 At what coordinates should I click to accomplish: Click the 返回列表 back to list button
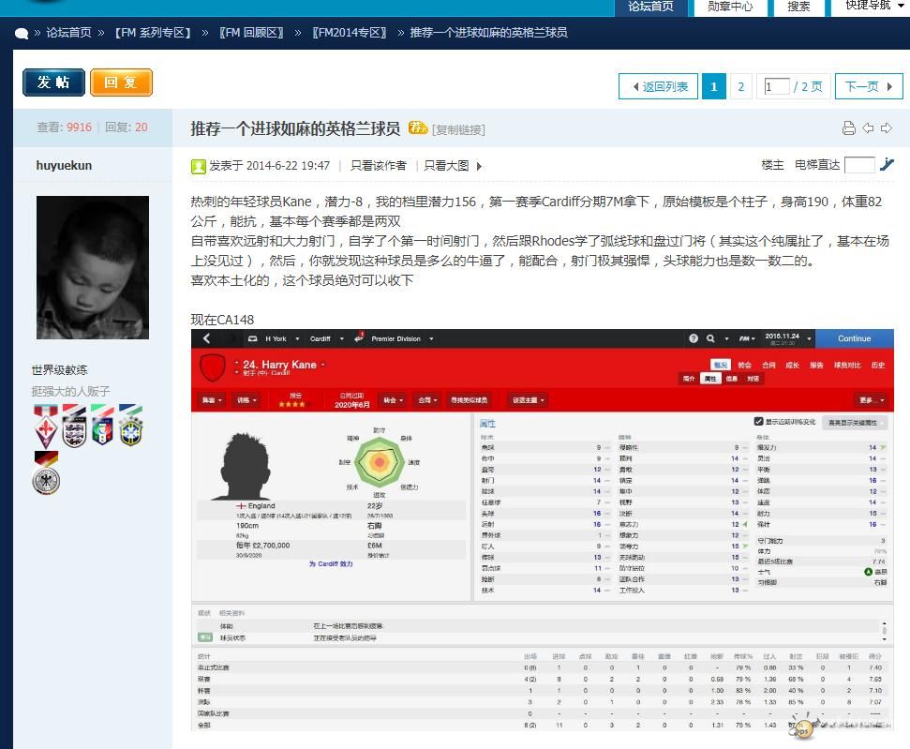pyautogui.click(x=658, y=86)
